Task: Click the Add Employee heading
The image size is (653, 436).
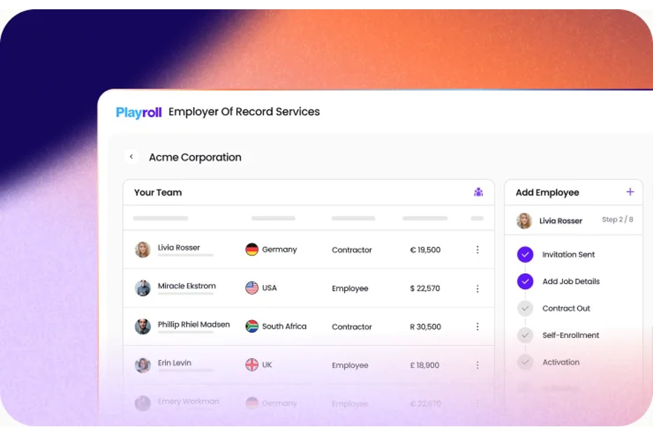Action: point(547,193)
